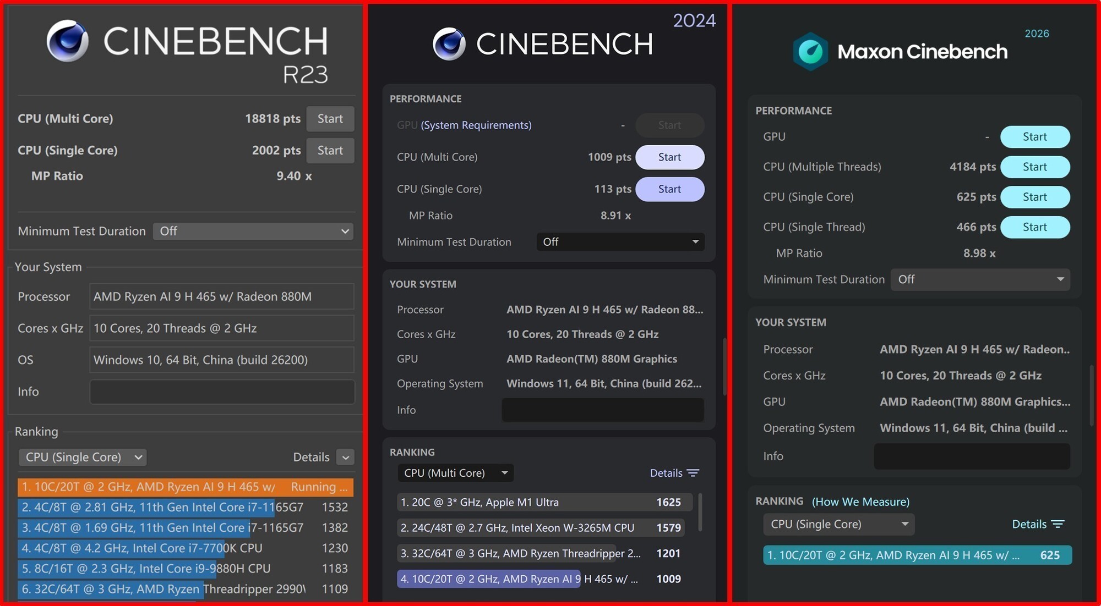Viewport: 1101px width, 606px height.
Task: Start the R23 CPU Multi Core benchmark
Action: tap(330, 118)
